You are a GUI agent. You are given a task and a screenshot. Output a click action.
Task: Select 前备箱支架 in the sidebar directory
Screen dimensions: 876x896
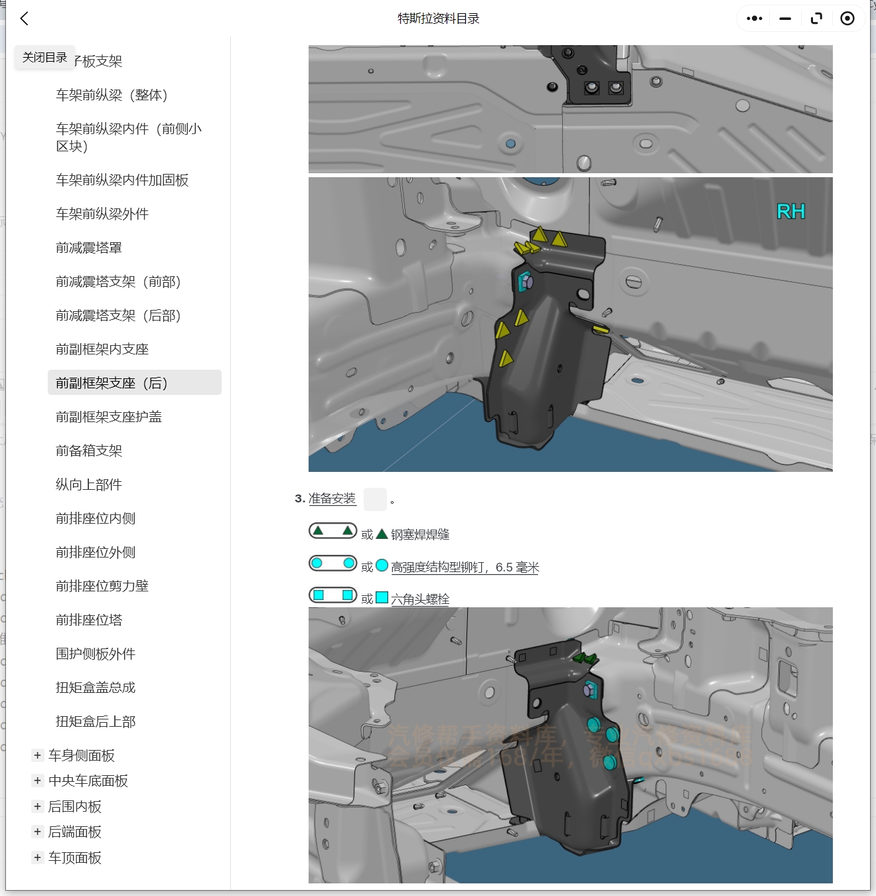(89, 451)
